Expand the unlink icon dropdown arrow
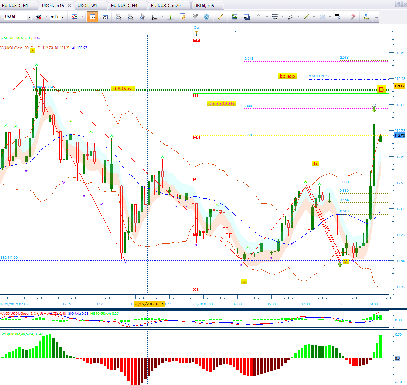Image resolution: width=407 pixels, height=385 pixels. (x=46, y=17)
